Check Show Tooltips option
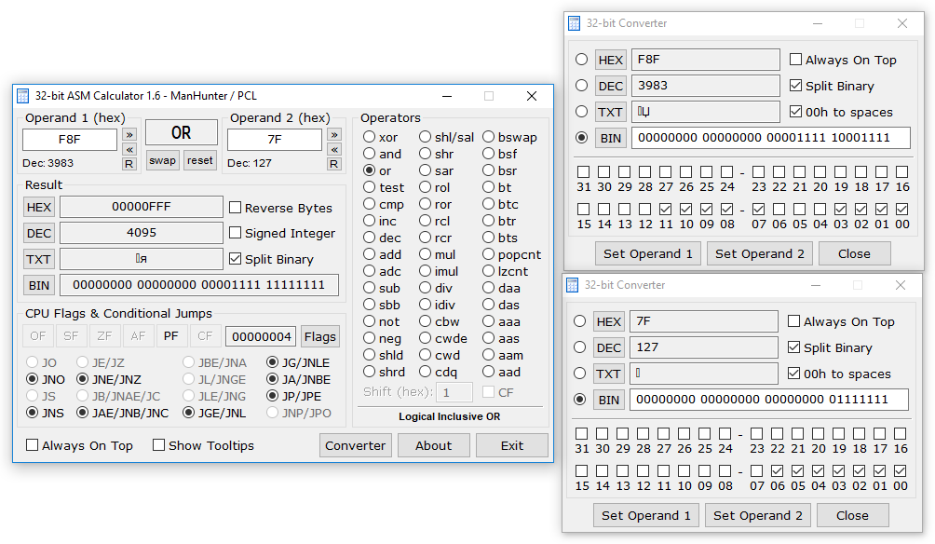The width and height of the screenshot is (935, 544). click(159, 445)
